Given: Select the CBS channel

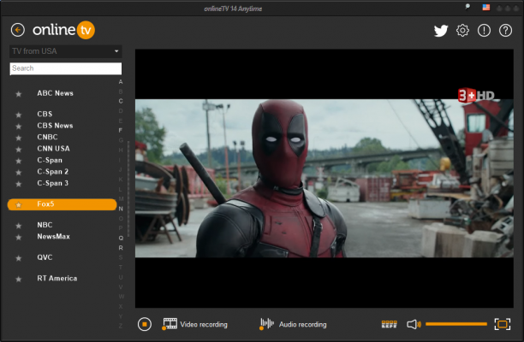Looking at the screenshot, I should (45, 114).
